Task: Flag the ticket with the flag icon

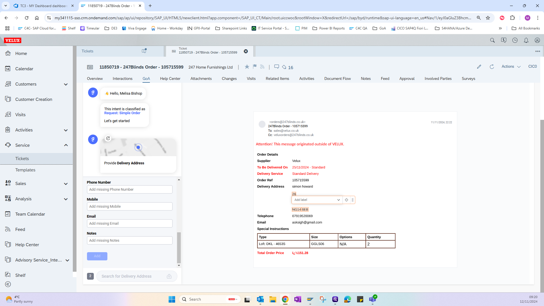Action: pyautogui.click(x=255, y=67)
